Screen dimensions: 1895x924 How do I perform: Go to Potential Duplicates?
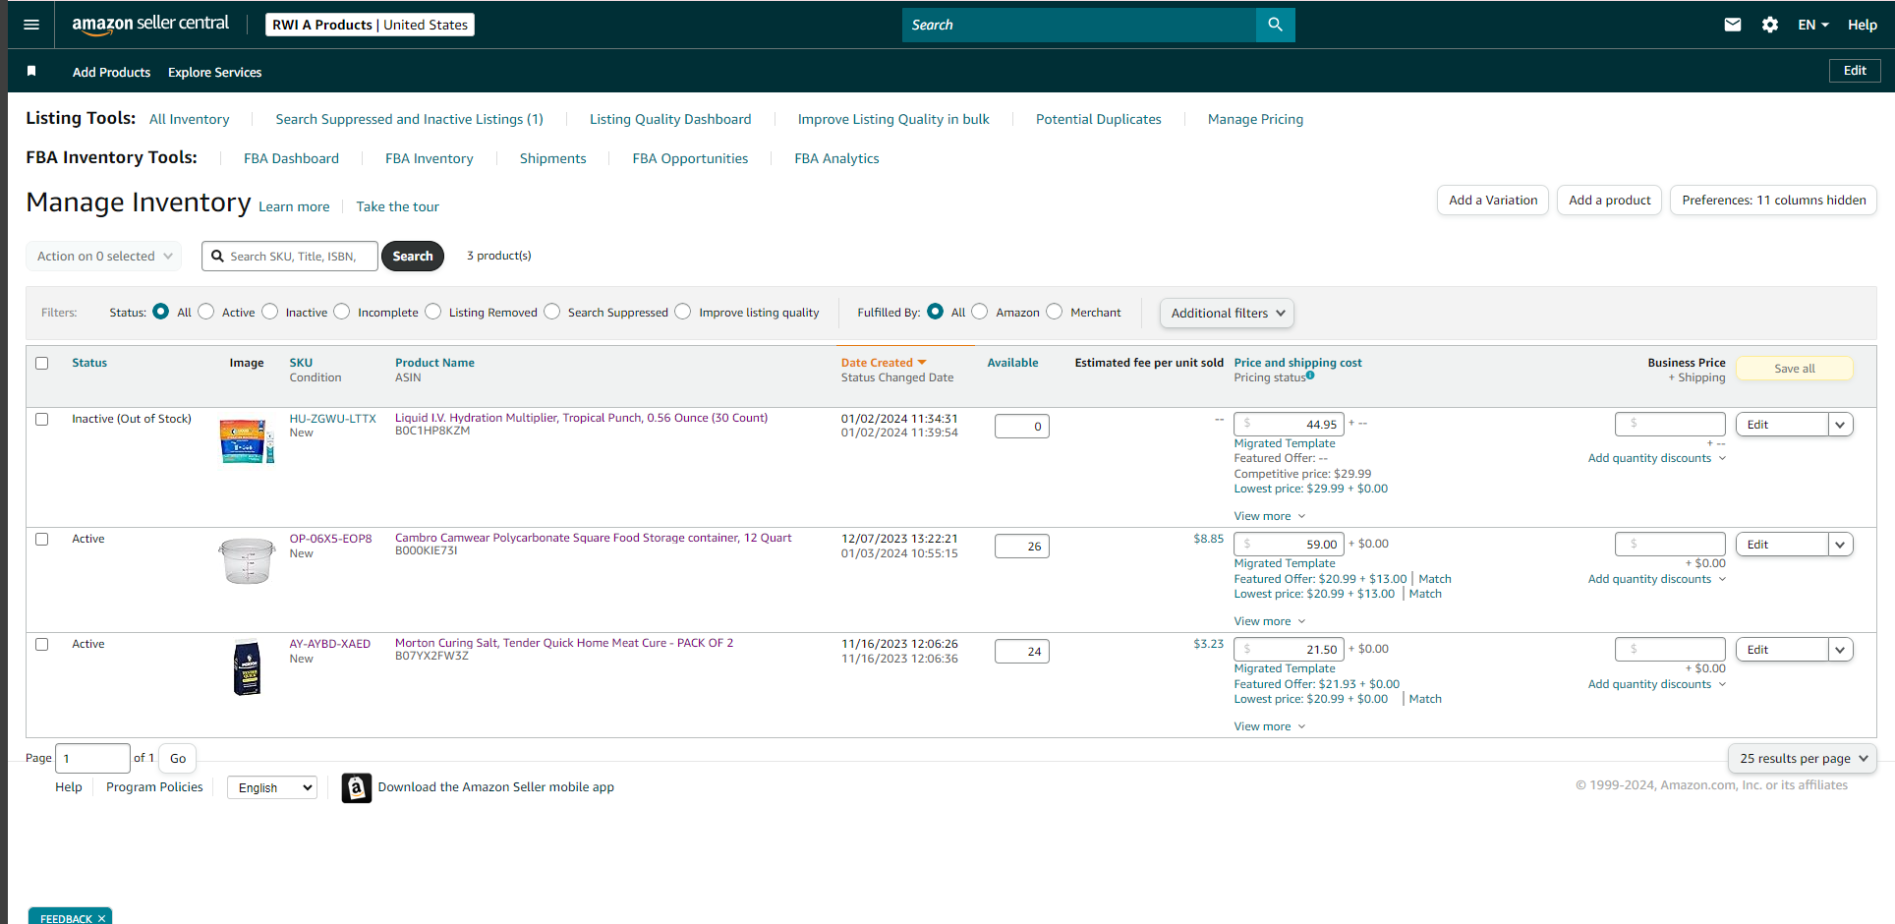(1098, 119)
